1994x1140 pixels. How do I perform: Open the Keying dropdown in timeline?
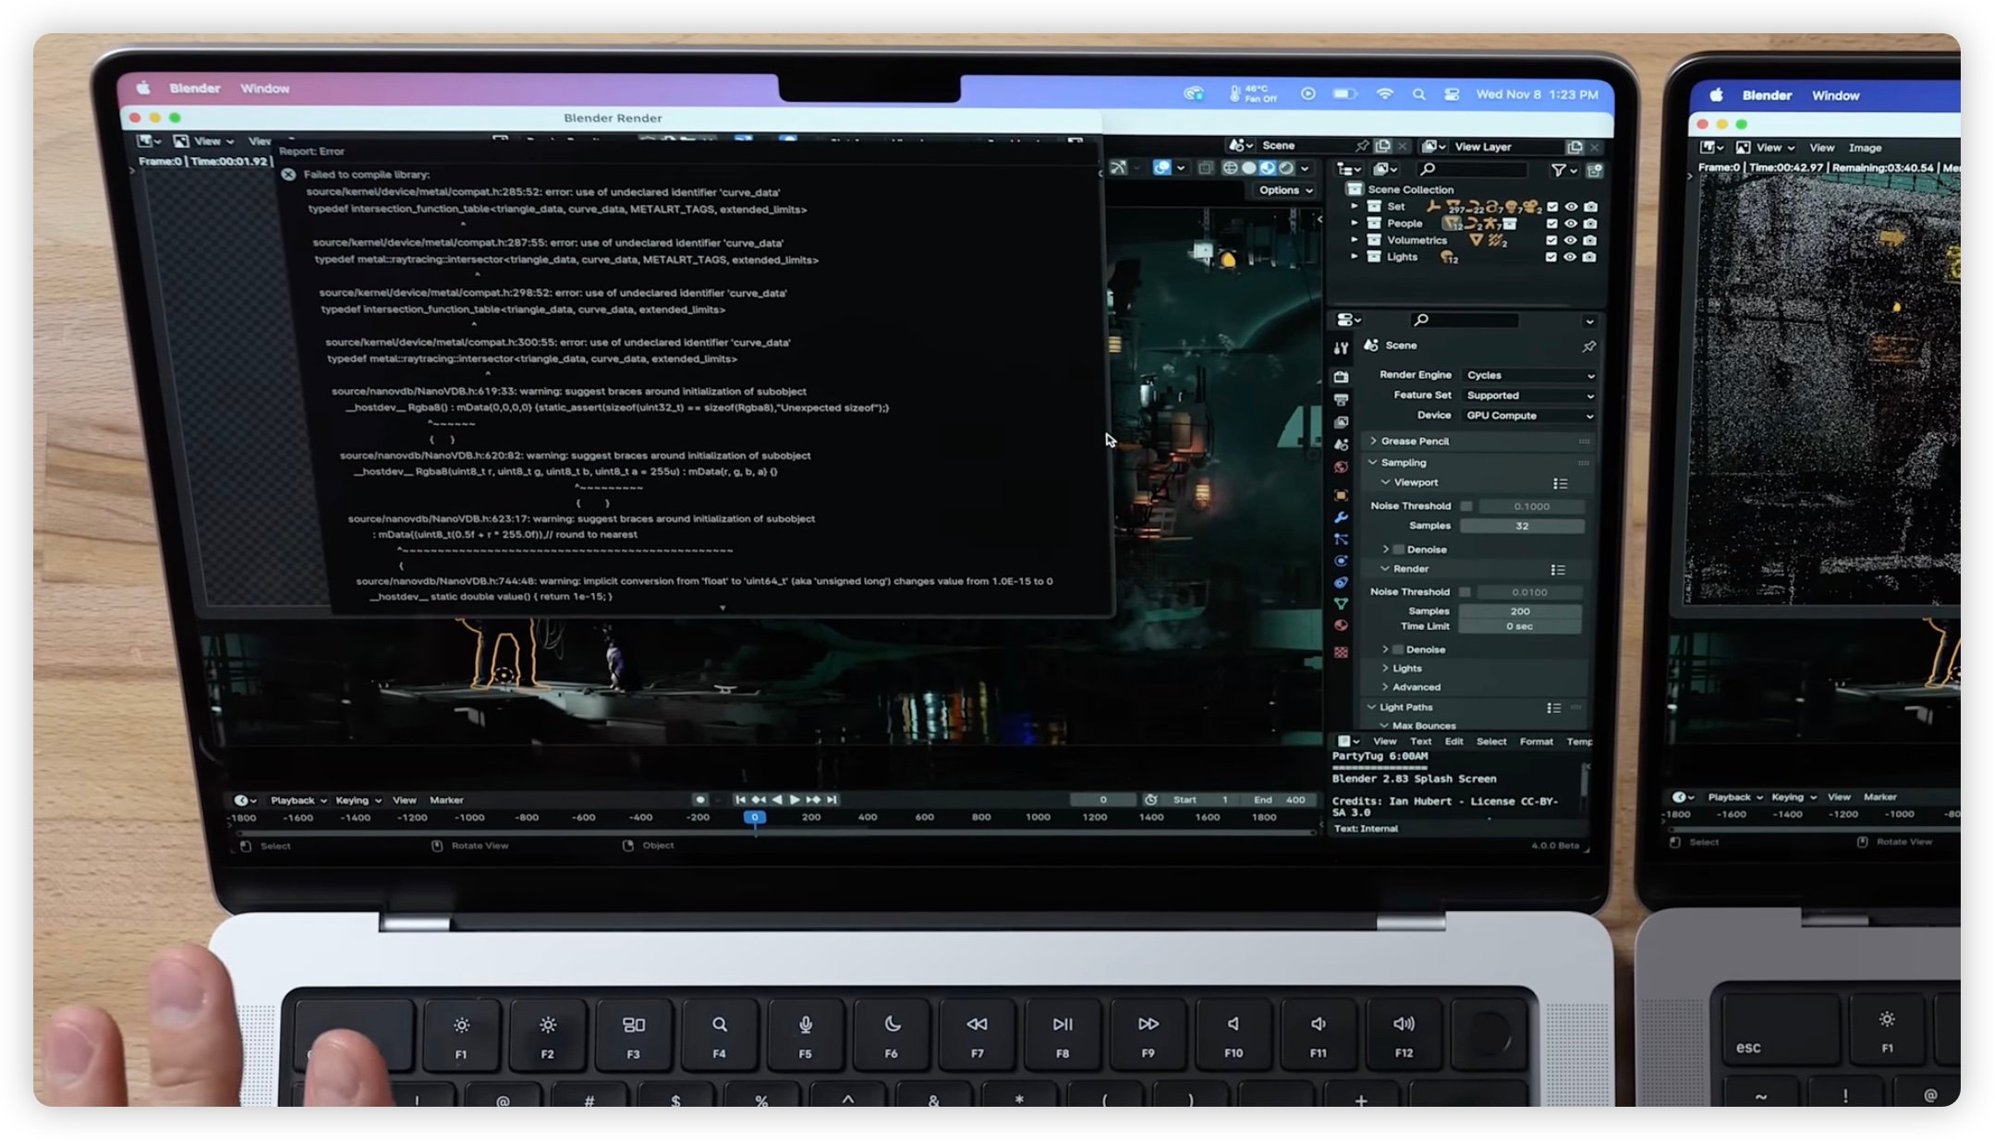click(x=359, y=801)
